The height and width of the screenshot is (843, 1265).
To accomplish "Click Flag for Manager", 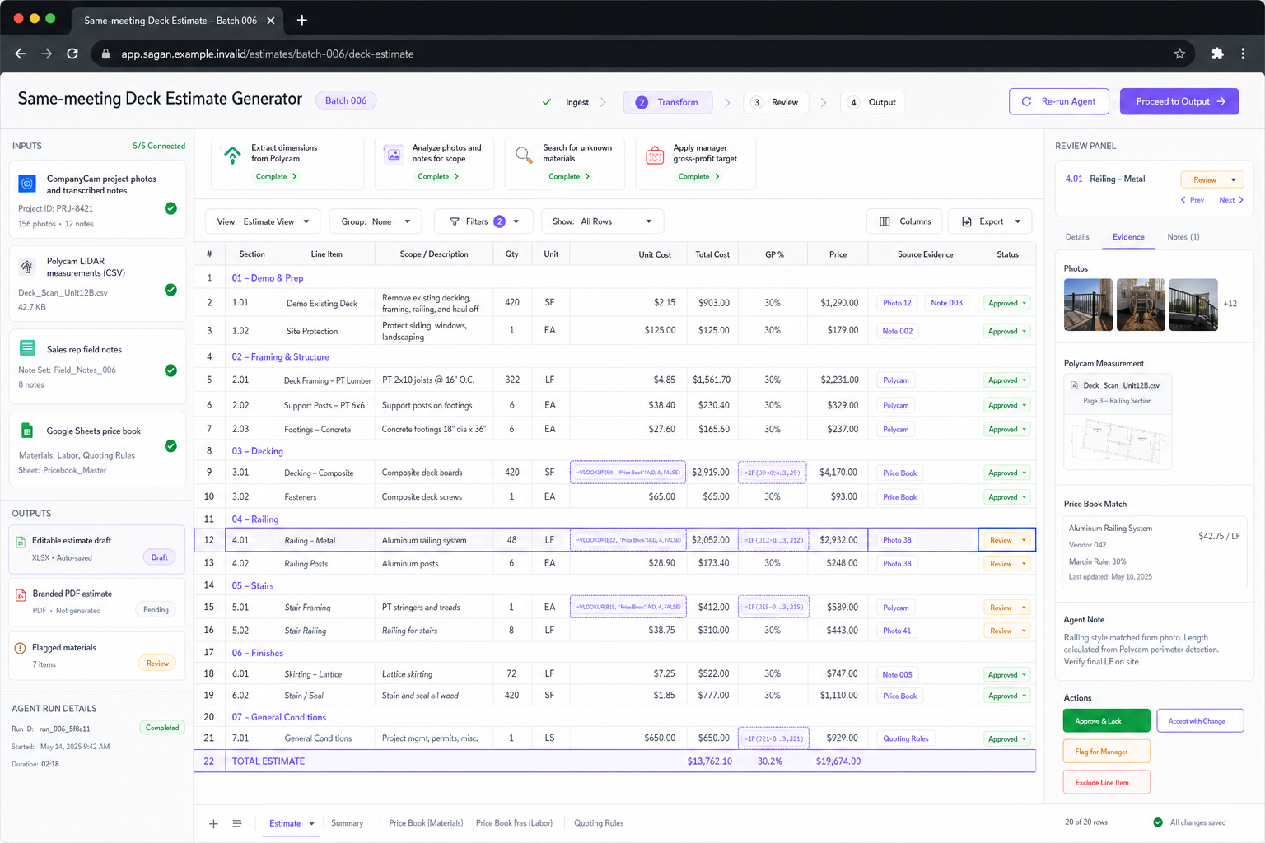I will 1107,752.
